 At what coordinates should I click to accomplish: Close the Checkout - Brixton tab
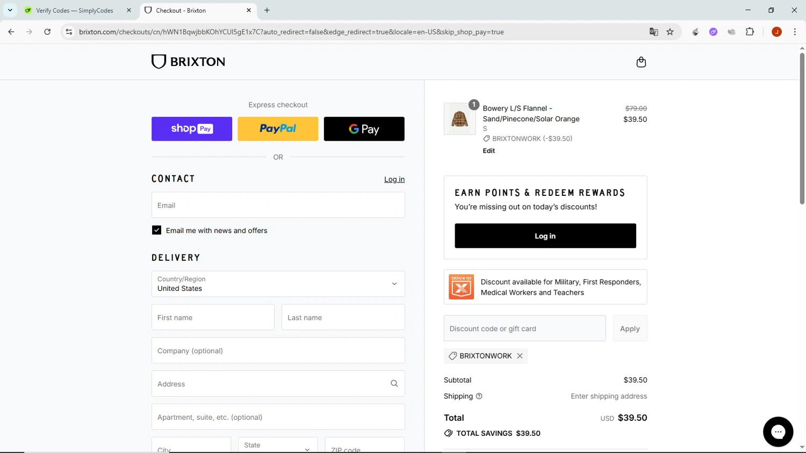(249, 10)
